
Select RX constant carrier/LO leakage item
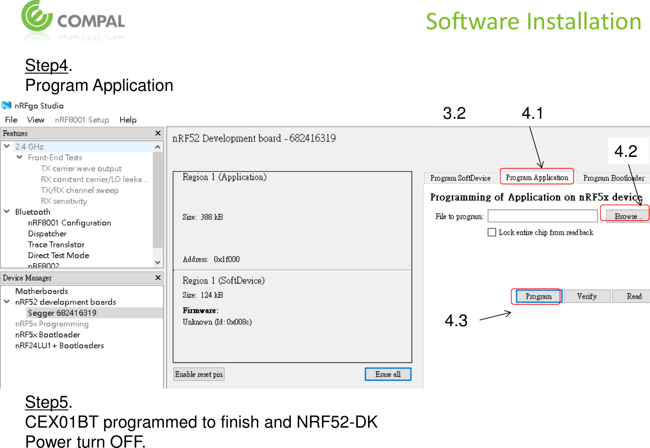(94, 179)
